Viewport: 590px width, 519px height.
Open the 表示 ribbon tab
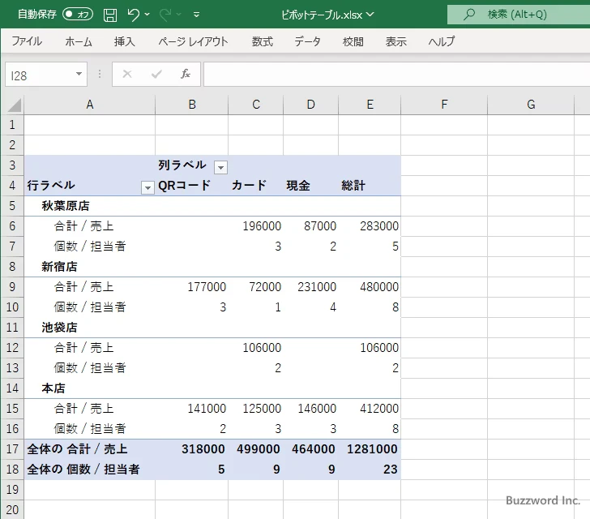pyautogui.click(x=395, y=41)
